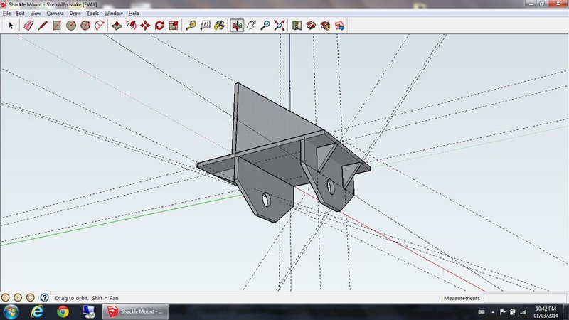The image size is (569, 320).
Task: Open the network computer taskbar icon
Action: tap(88, 311)
